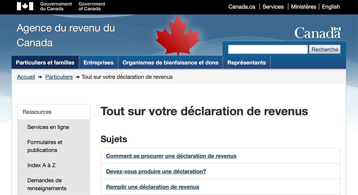Click the search input field
The height and width of the screenshot is (195, 358).
tap(267, 50)
